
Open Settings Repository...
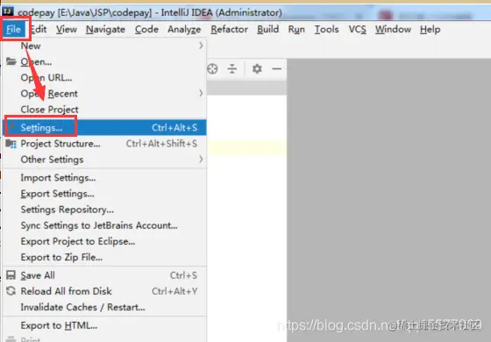point(104,210)
